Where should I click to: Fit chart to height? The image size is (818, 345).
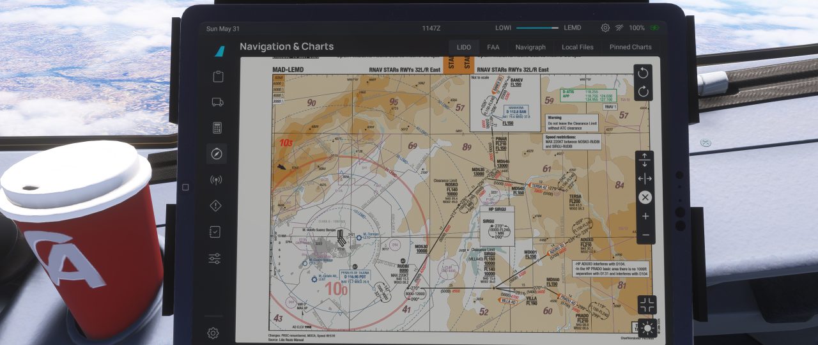pos(645,160)
